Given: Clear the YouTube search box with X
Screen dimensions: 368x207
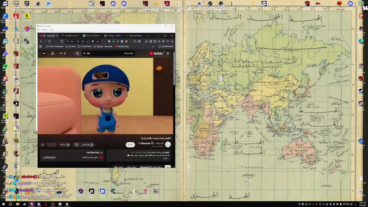Looking at the screenshot, I should click(x=84, y=53).
